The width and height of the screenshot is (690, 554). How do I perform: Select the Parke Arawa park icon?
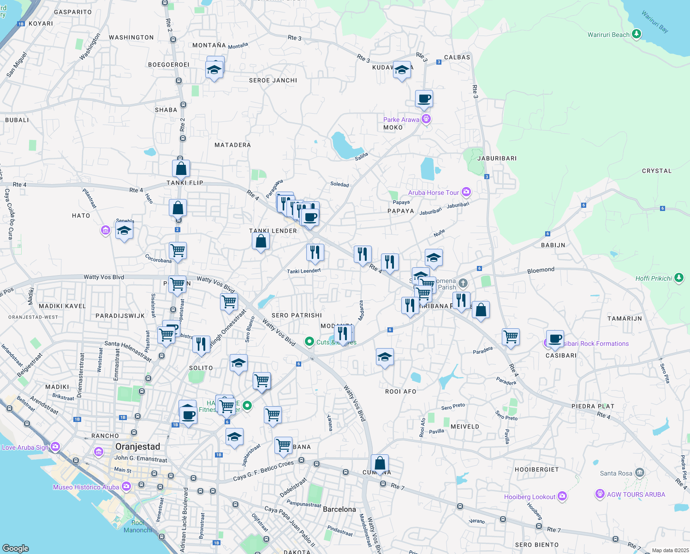[425, 119]
